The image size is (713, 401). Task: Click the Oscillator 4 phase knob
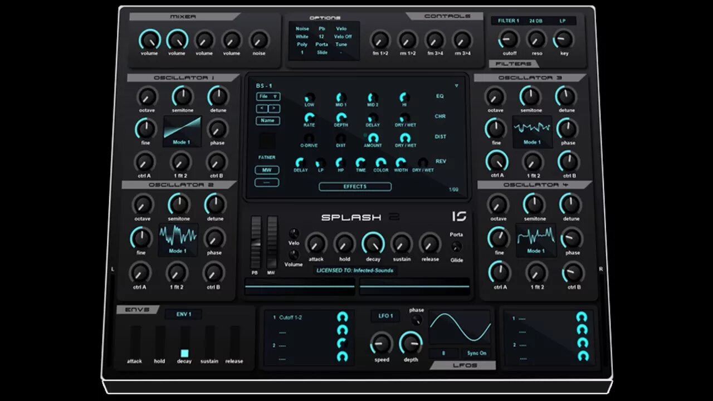tap(572, 238)
